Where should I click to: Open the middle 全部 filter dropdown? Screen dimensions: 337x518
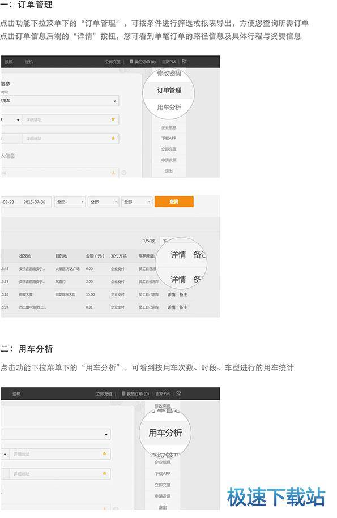tap(103, 202)
